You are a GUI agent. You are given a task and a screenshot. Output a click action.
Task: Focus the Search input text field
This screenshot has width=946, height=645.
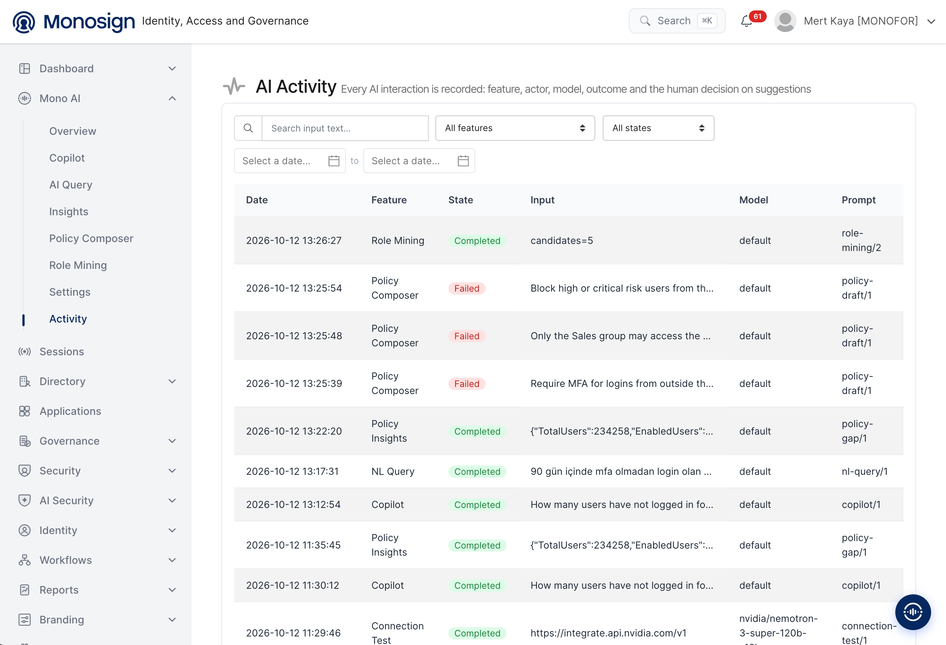pos(345,128)
